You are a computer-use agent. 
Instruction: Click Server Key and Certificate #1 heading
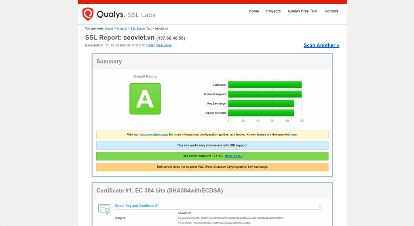tap(137, 206)
